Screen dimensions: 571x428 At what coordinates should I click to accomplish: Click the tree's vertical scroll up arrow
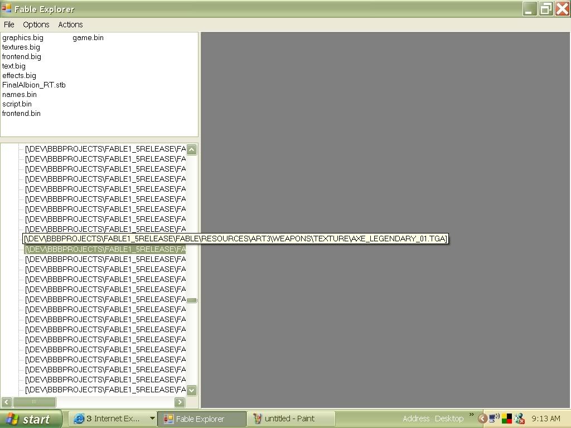[x=192, y=149]
